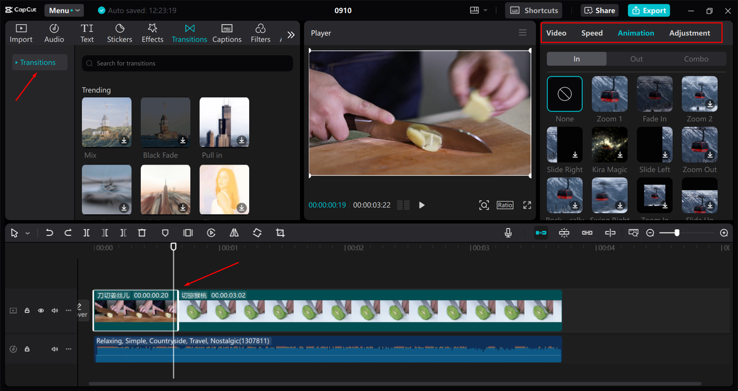Open the Menu dropdown
738x391 pixels.
[x=64, y=10]
